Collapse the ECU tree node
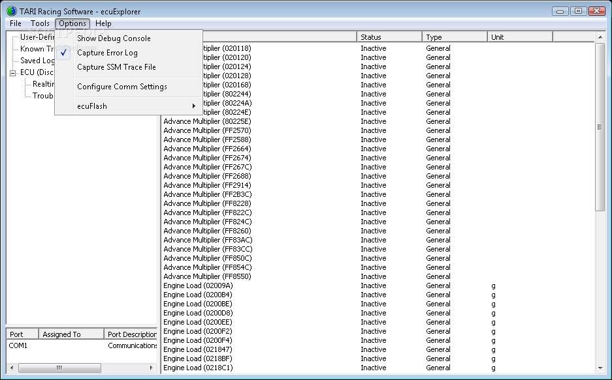 point(13,73)
